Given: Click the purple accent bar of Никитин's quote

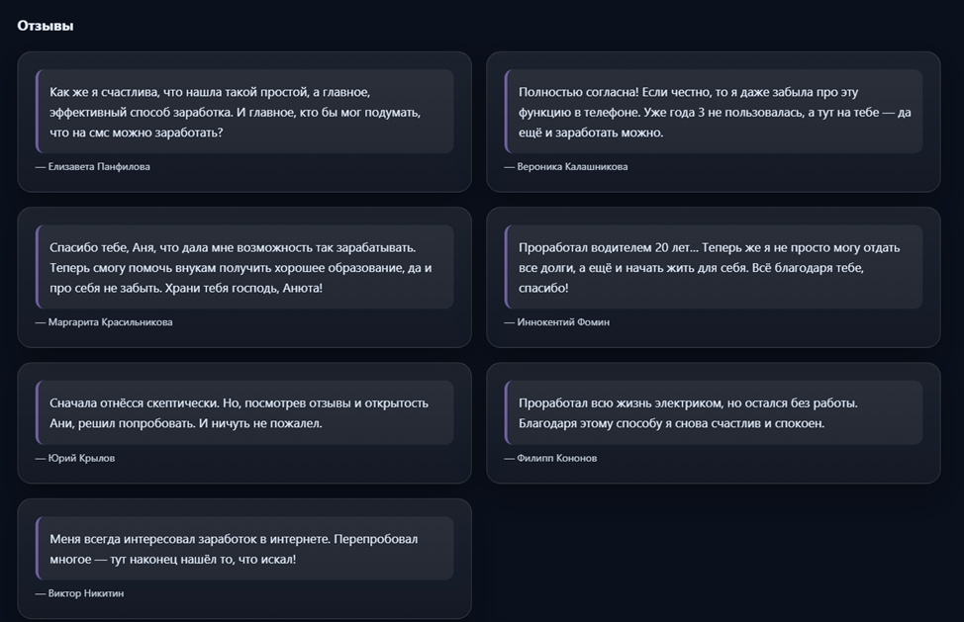Looking at the screenshot, I should [37, 548].
